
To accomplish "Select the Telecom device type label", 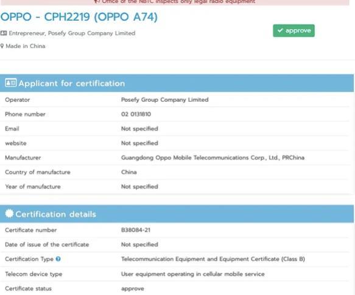I will 33,274.
